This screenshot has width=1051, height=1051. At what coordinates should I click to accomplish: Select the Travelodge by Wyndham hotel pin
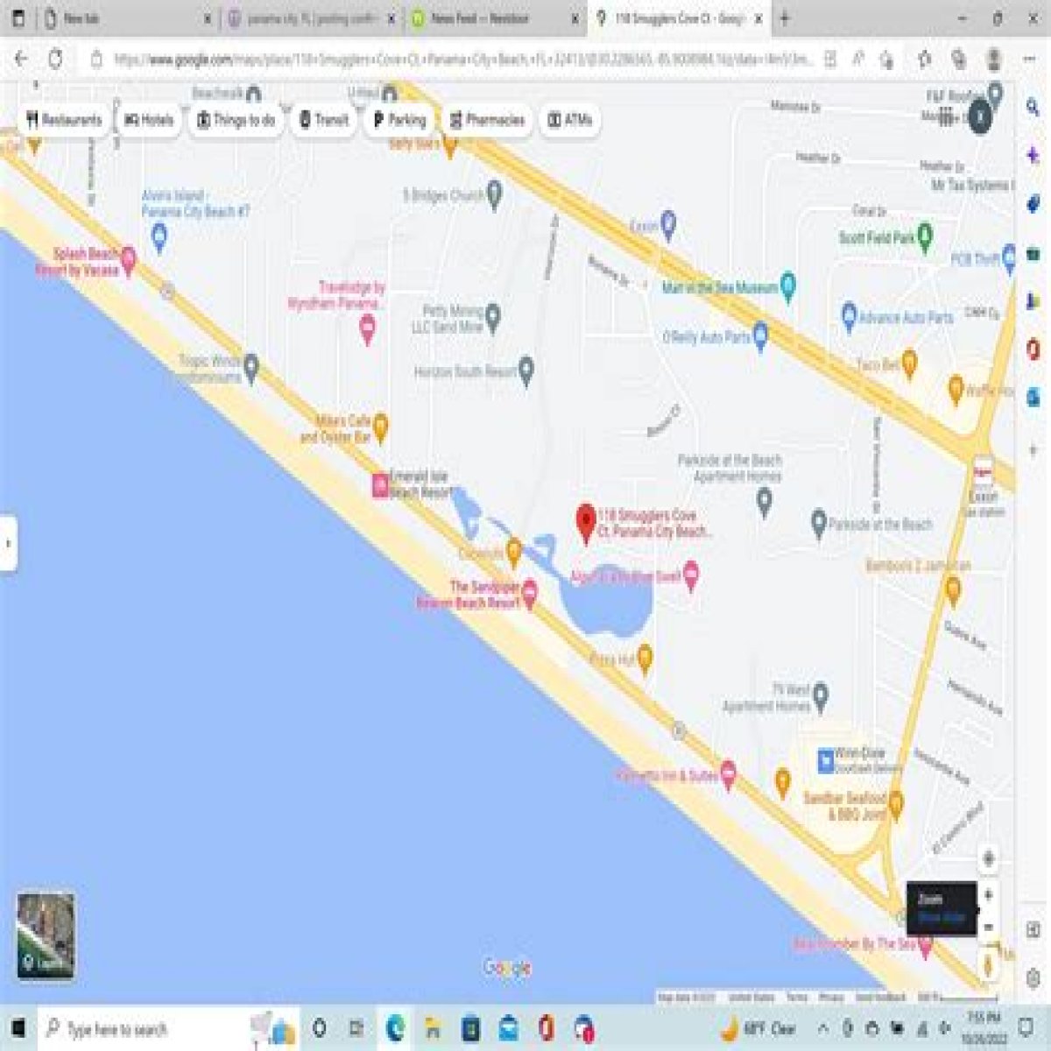point(368,330)
